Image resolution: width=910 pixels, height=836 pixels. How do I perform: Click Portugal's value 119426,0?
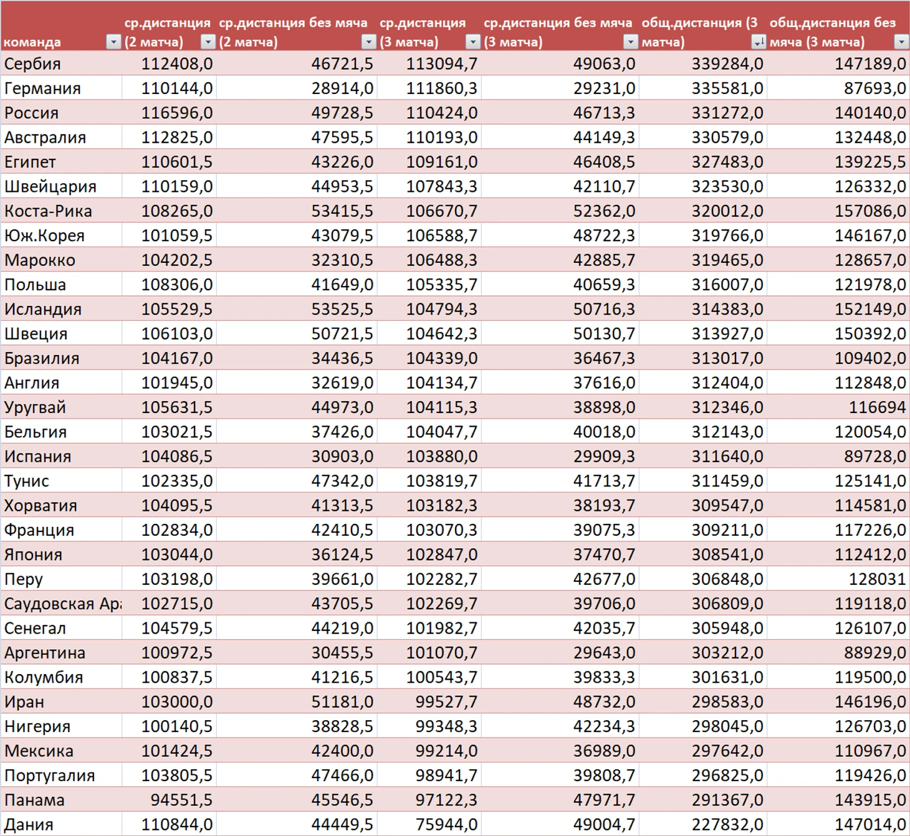coord(870,776)
